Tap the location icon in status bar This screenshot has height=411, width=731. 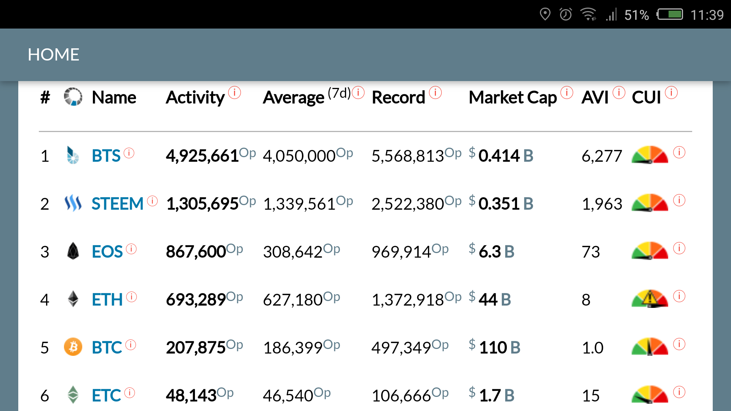click(545, 14)
